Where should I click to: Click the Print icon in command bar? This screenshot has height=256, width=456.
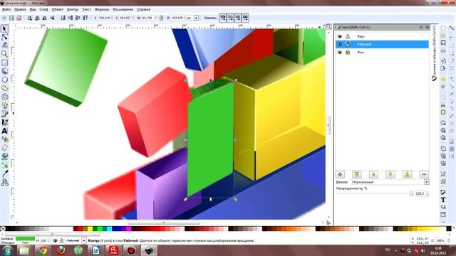(443, 50)
